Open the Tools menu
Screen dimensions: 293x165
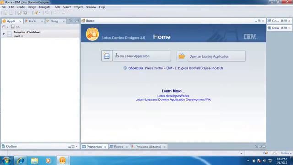57,7
